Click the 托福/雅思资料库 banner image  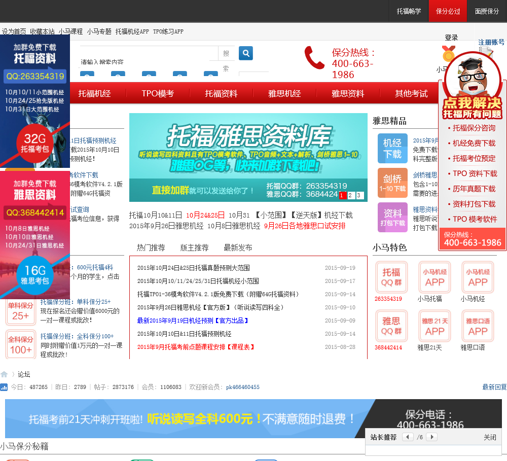(248, 157)
